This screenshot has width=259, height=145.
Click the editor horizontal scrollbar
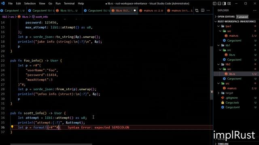[x=51, y=144]
